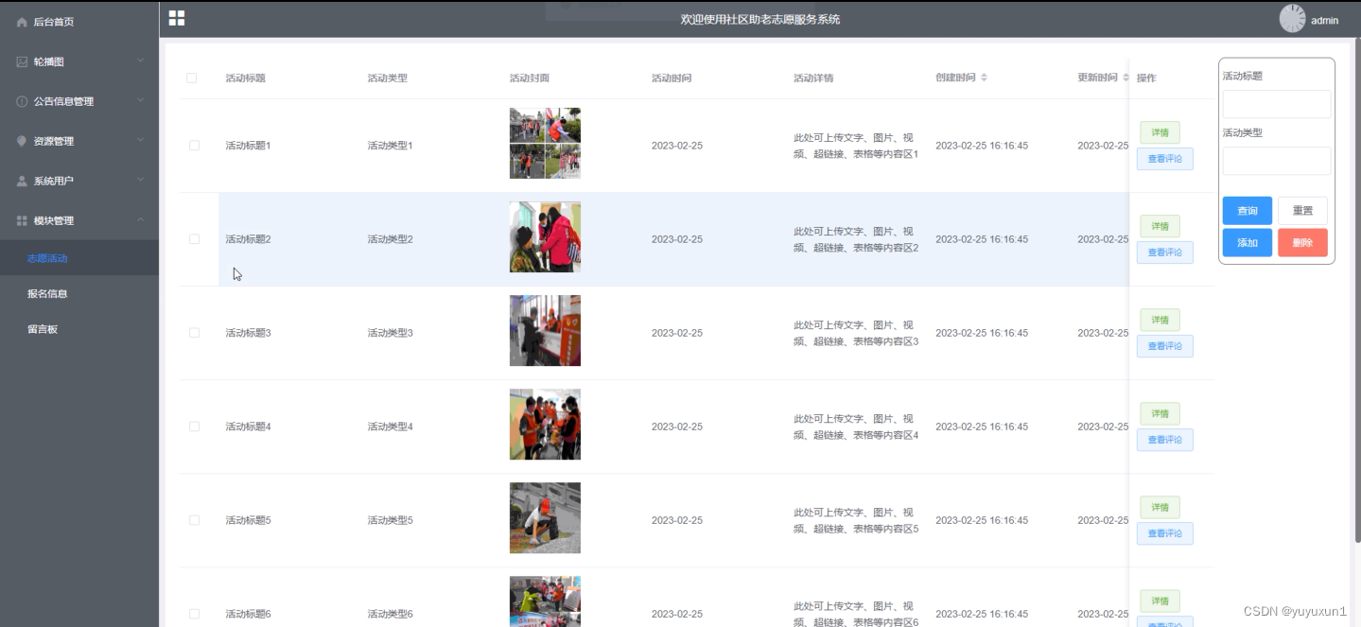Open cover thumbnail of 活动标题4
Image resolution: width=1361 pixels, height=627 pixels.
pos(545,424)
